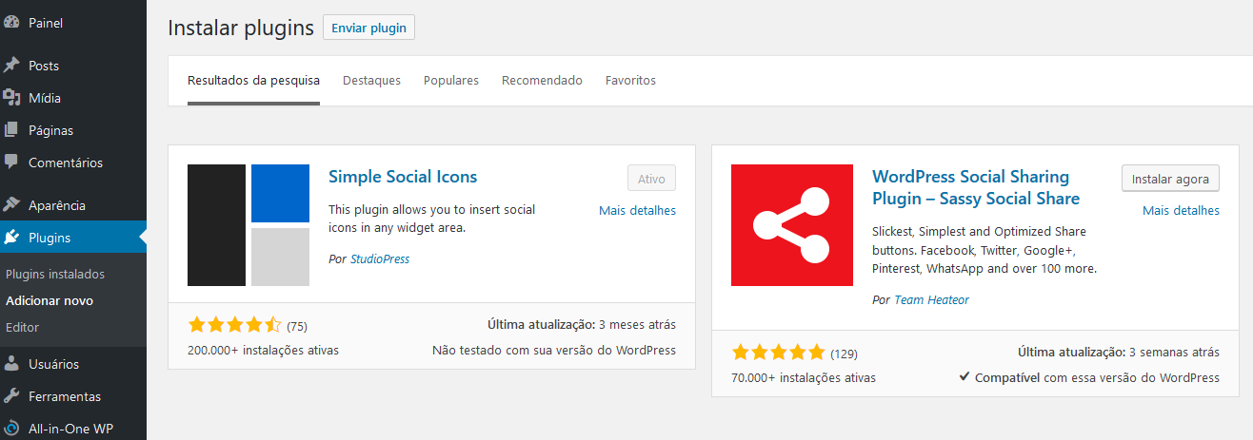Switch to the Favoritos tab

click(630, 81)
